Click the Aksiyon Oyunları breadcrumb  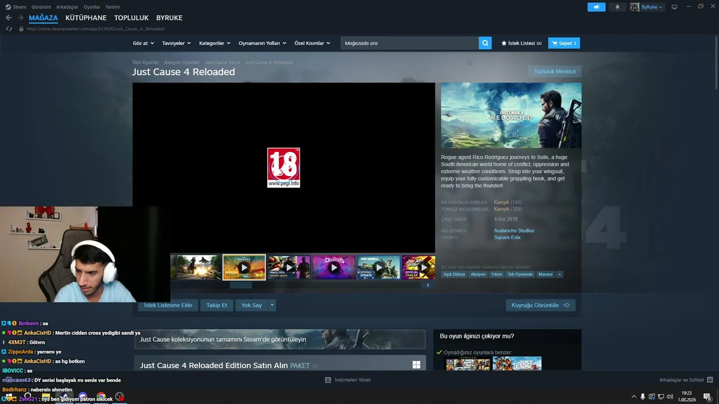pos(182,62)
